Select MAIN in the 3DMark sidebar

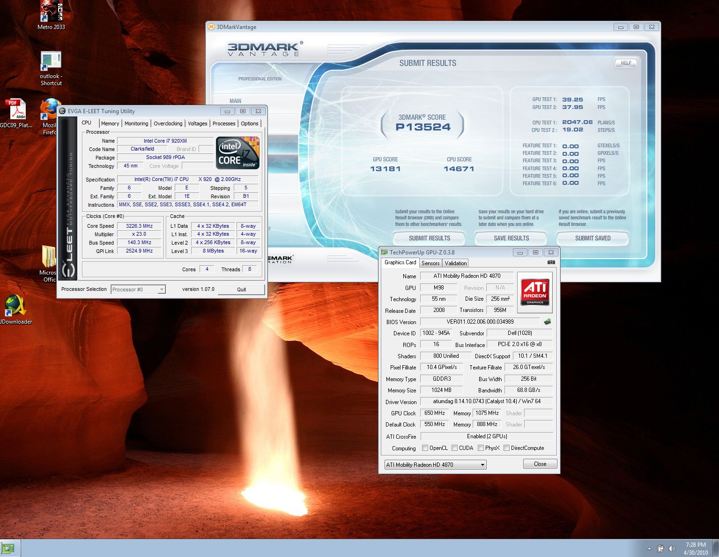coord(235,101)
